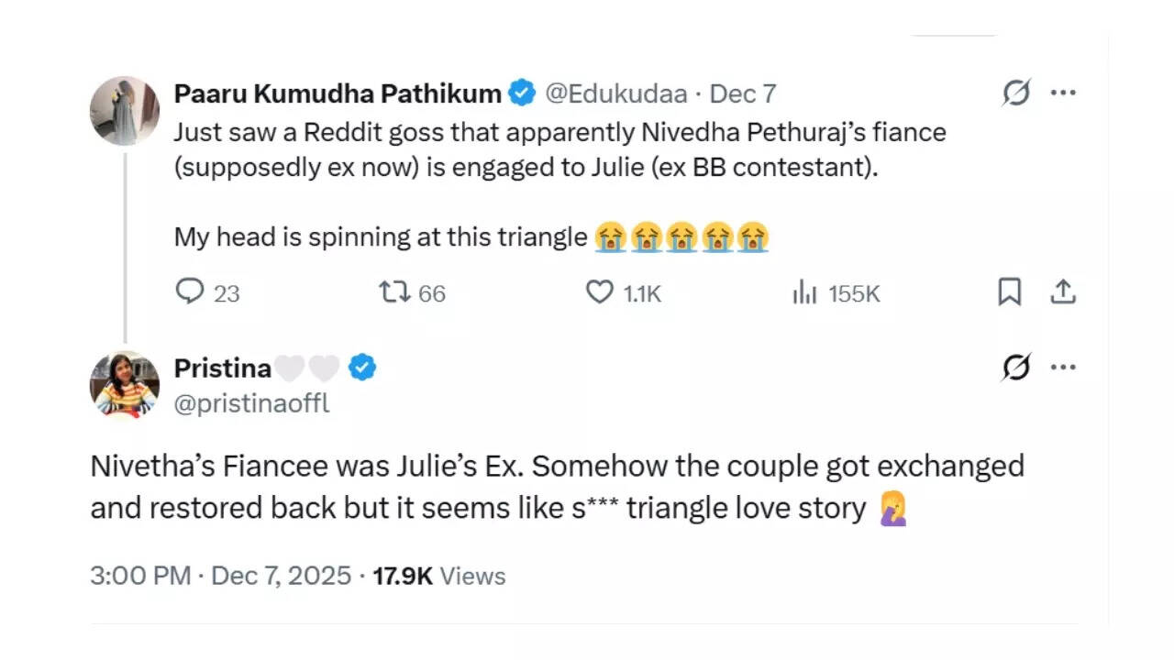The height and width of the screenshot is (660, 1174).
Task: Open Pristina's profile avatar
Action: (x=125, y=385)
